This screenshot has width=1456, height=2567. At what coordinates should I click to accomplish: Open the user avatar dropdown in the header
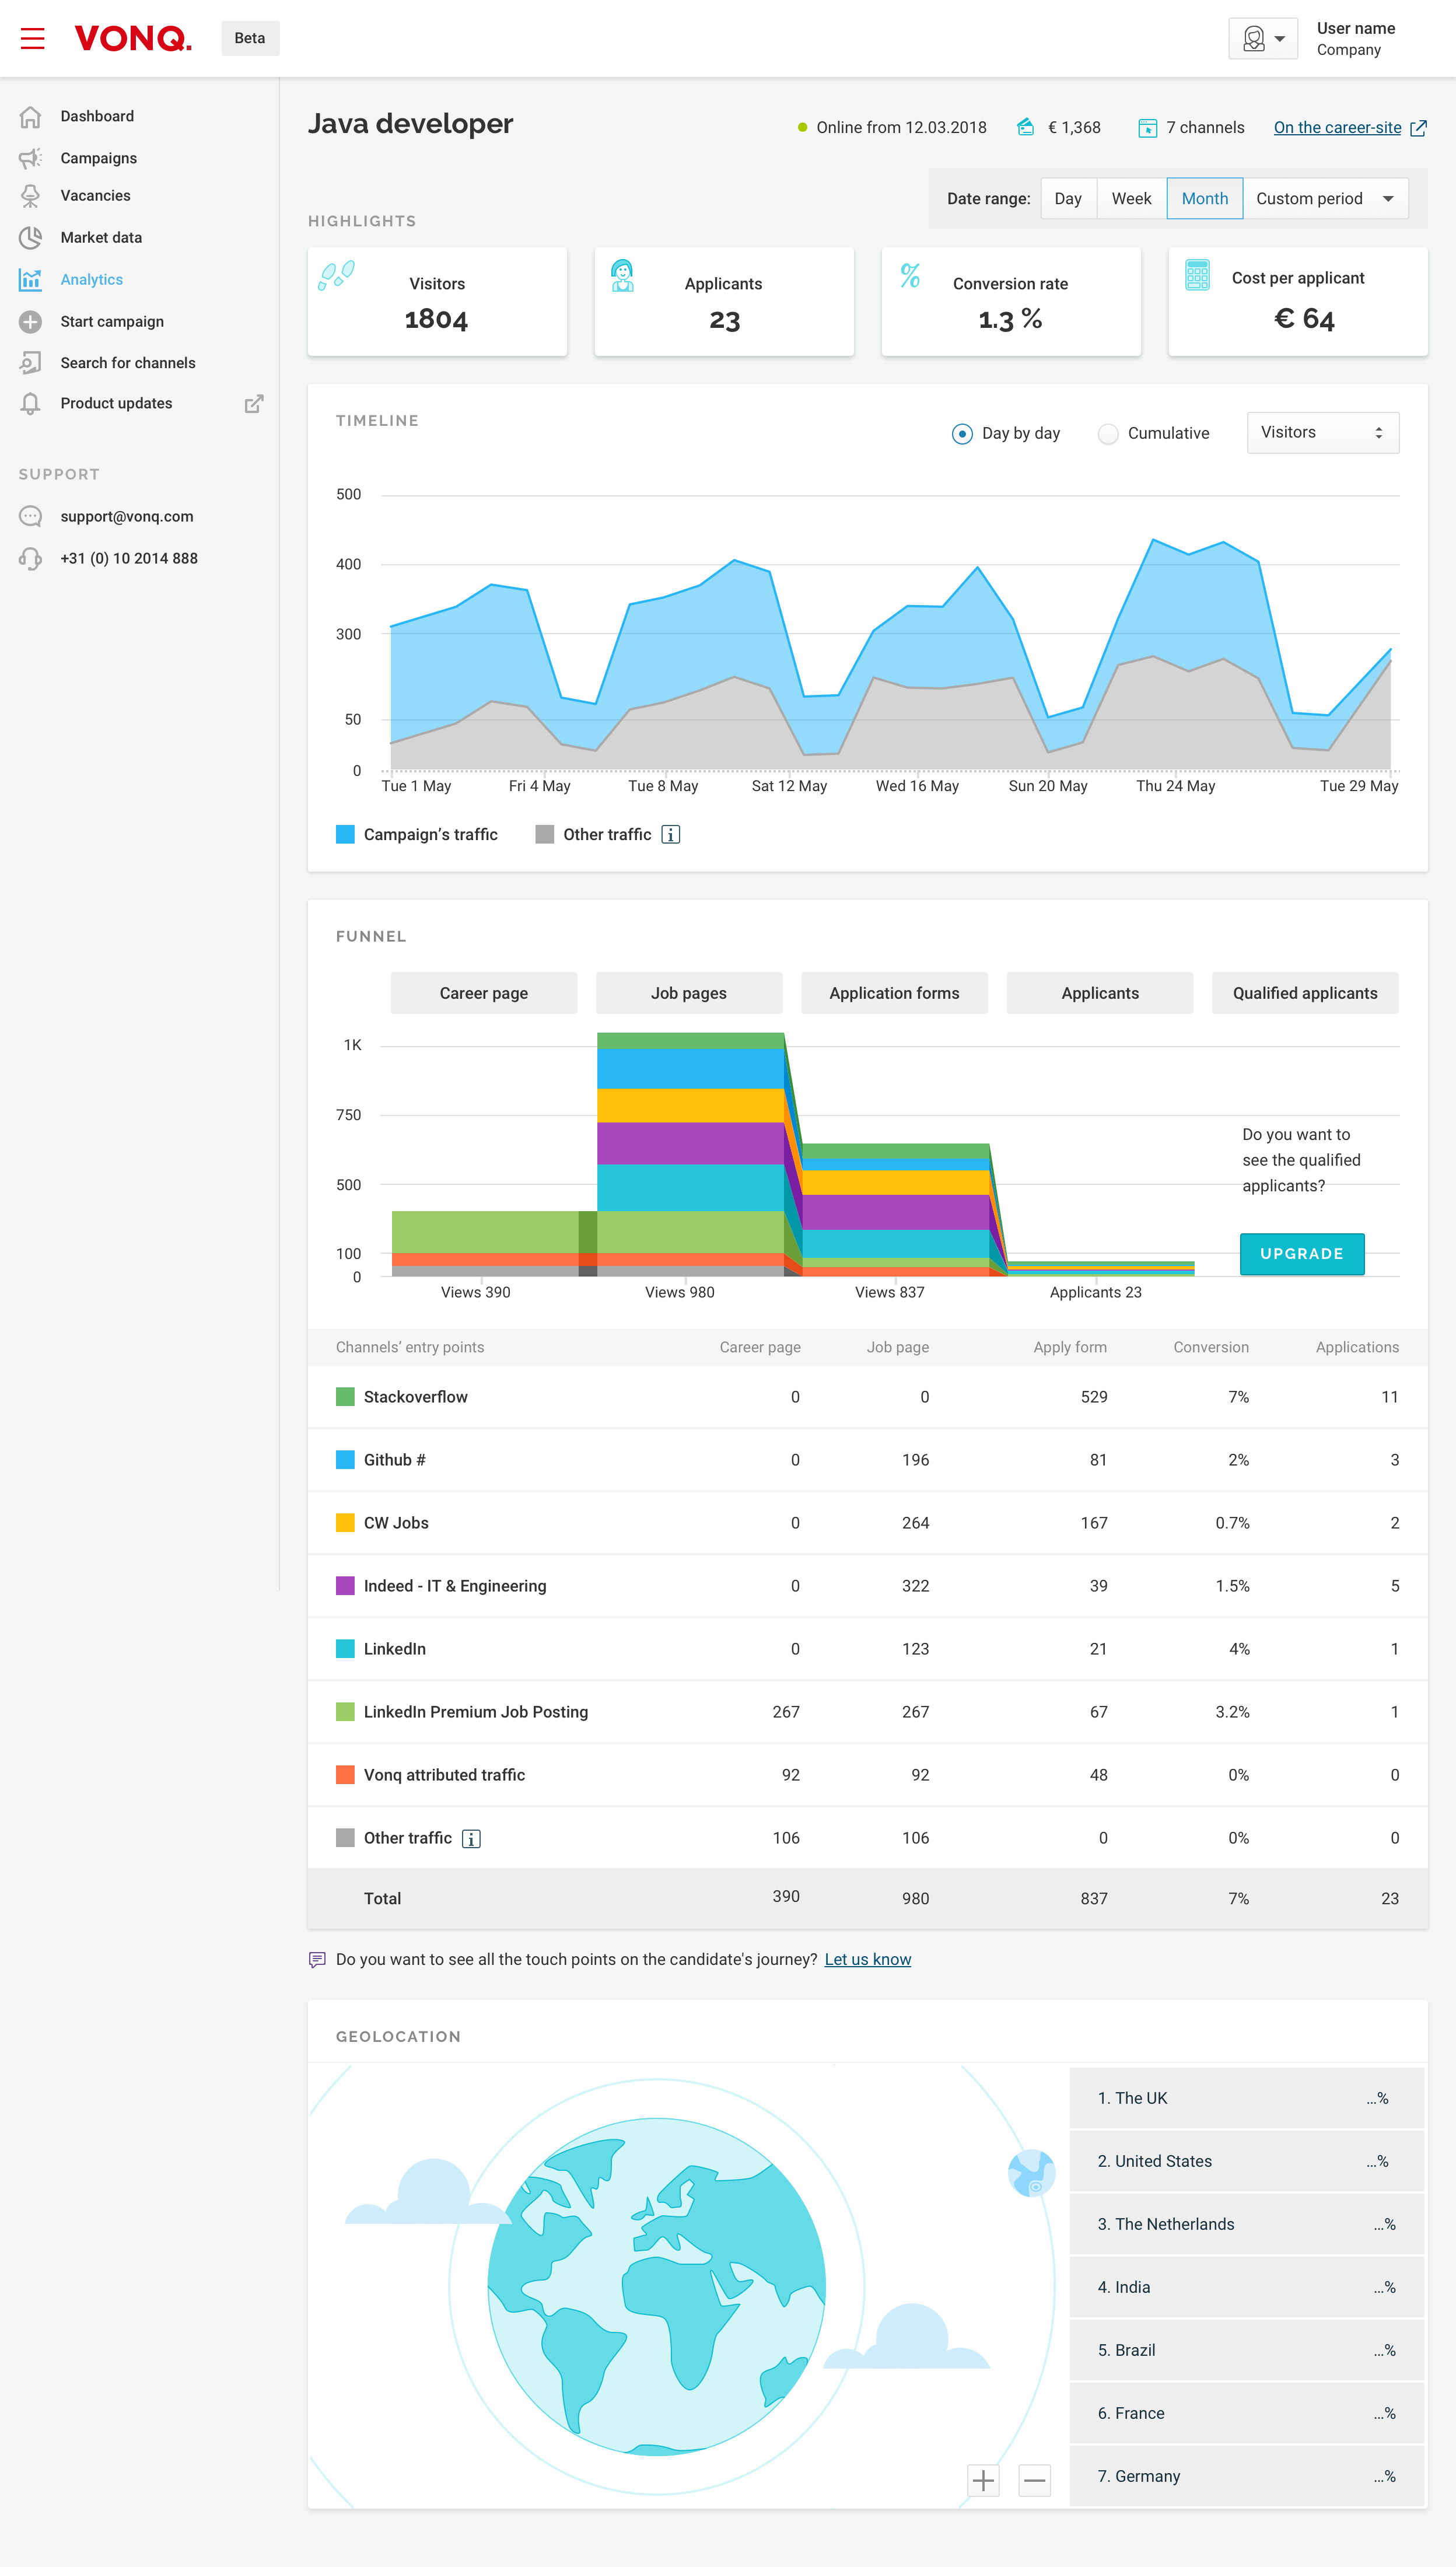[x=1262, y=38]
